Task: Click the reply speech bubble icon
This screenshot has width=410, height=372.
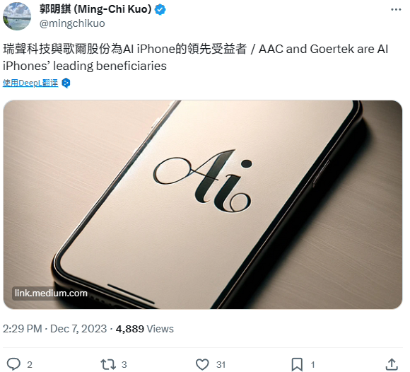Action: (13, 364)
